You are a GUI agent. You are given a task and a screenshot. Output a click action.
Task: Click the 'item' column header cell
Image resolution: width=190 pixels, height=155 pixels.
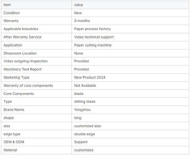7,5
